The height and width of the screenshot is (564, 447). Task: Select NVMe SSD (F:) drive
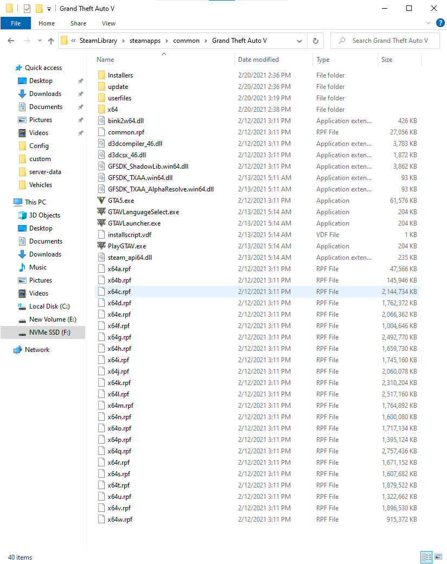pos(43,332)
